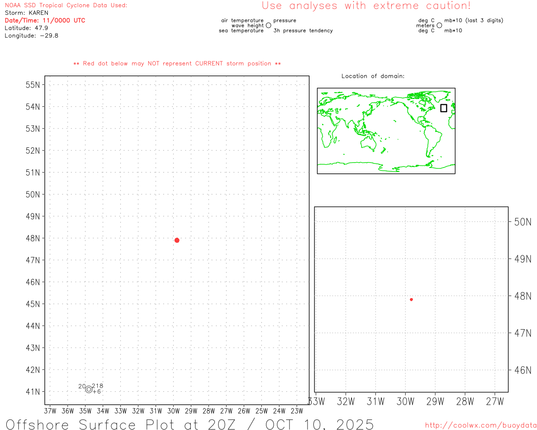Click the red storm dot in the large plot
Image resolution: width=537 pixels, height=430 pixels.
coord(177,240)
